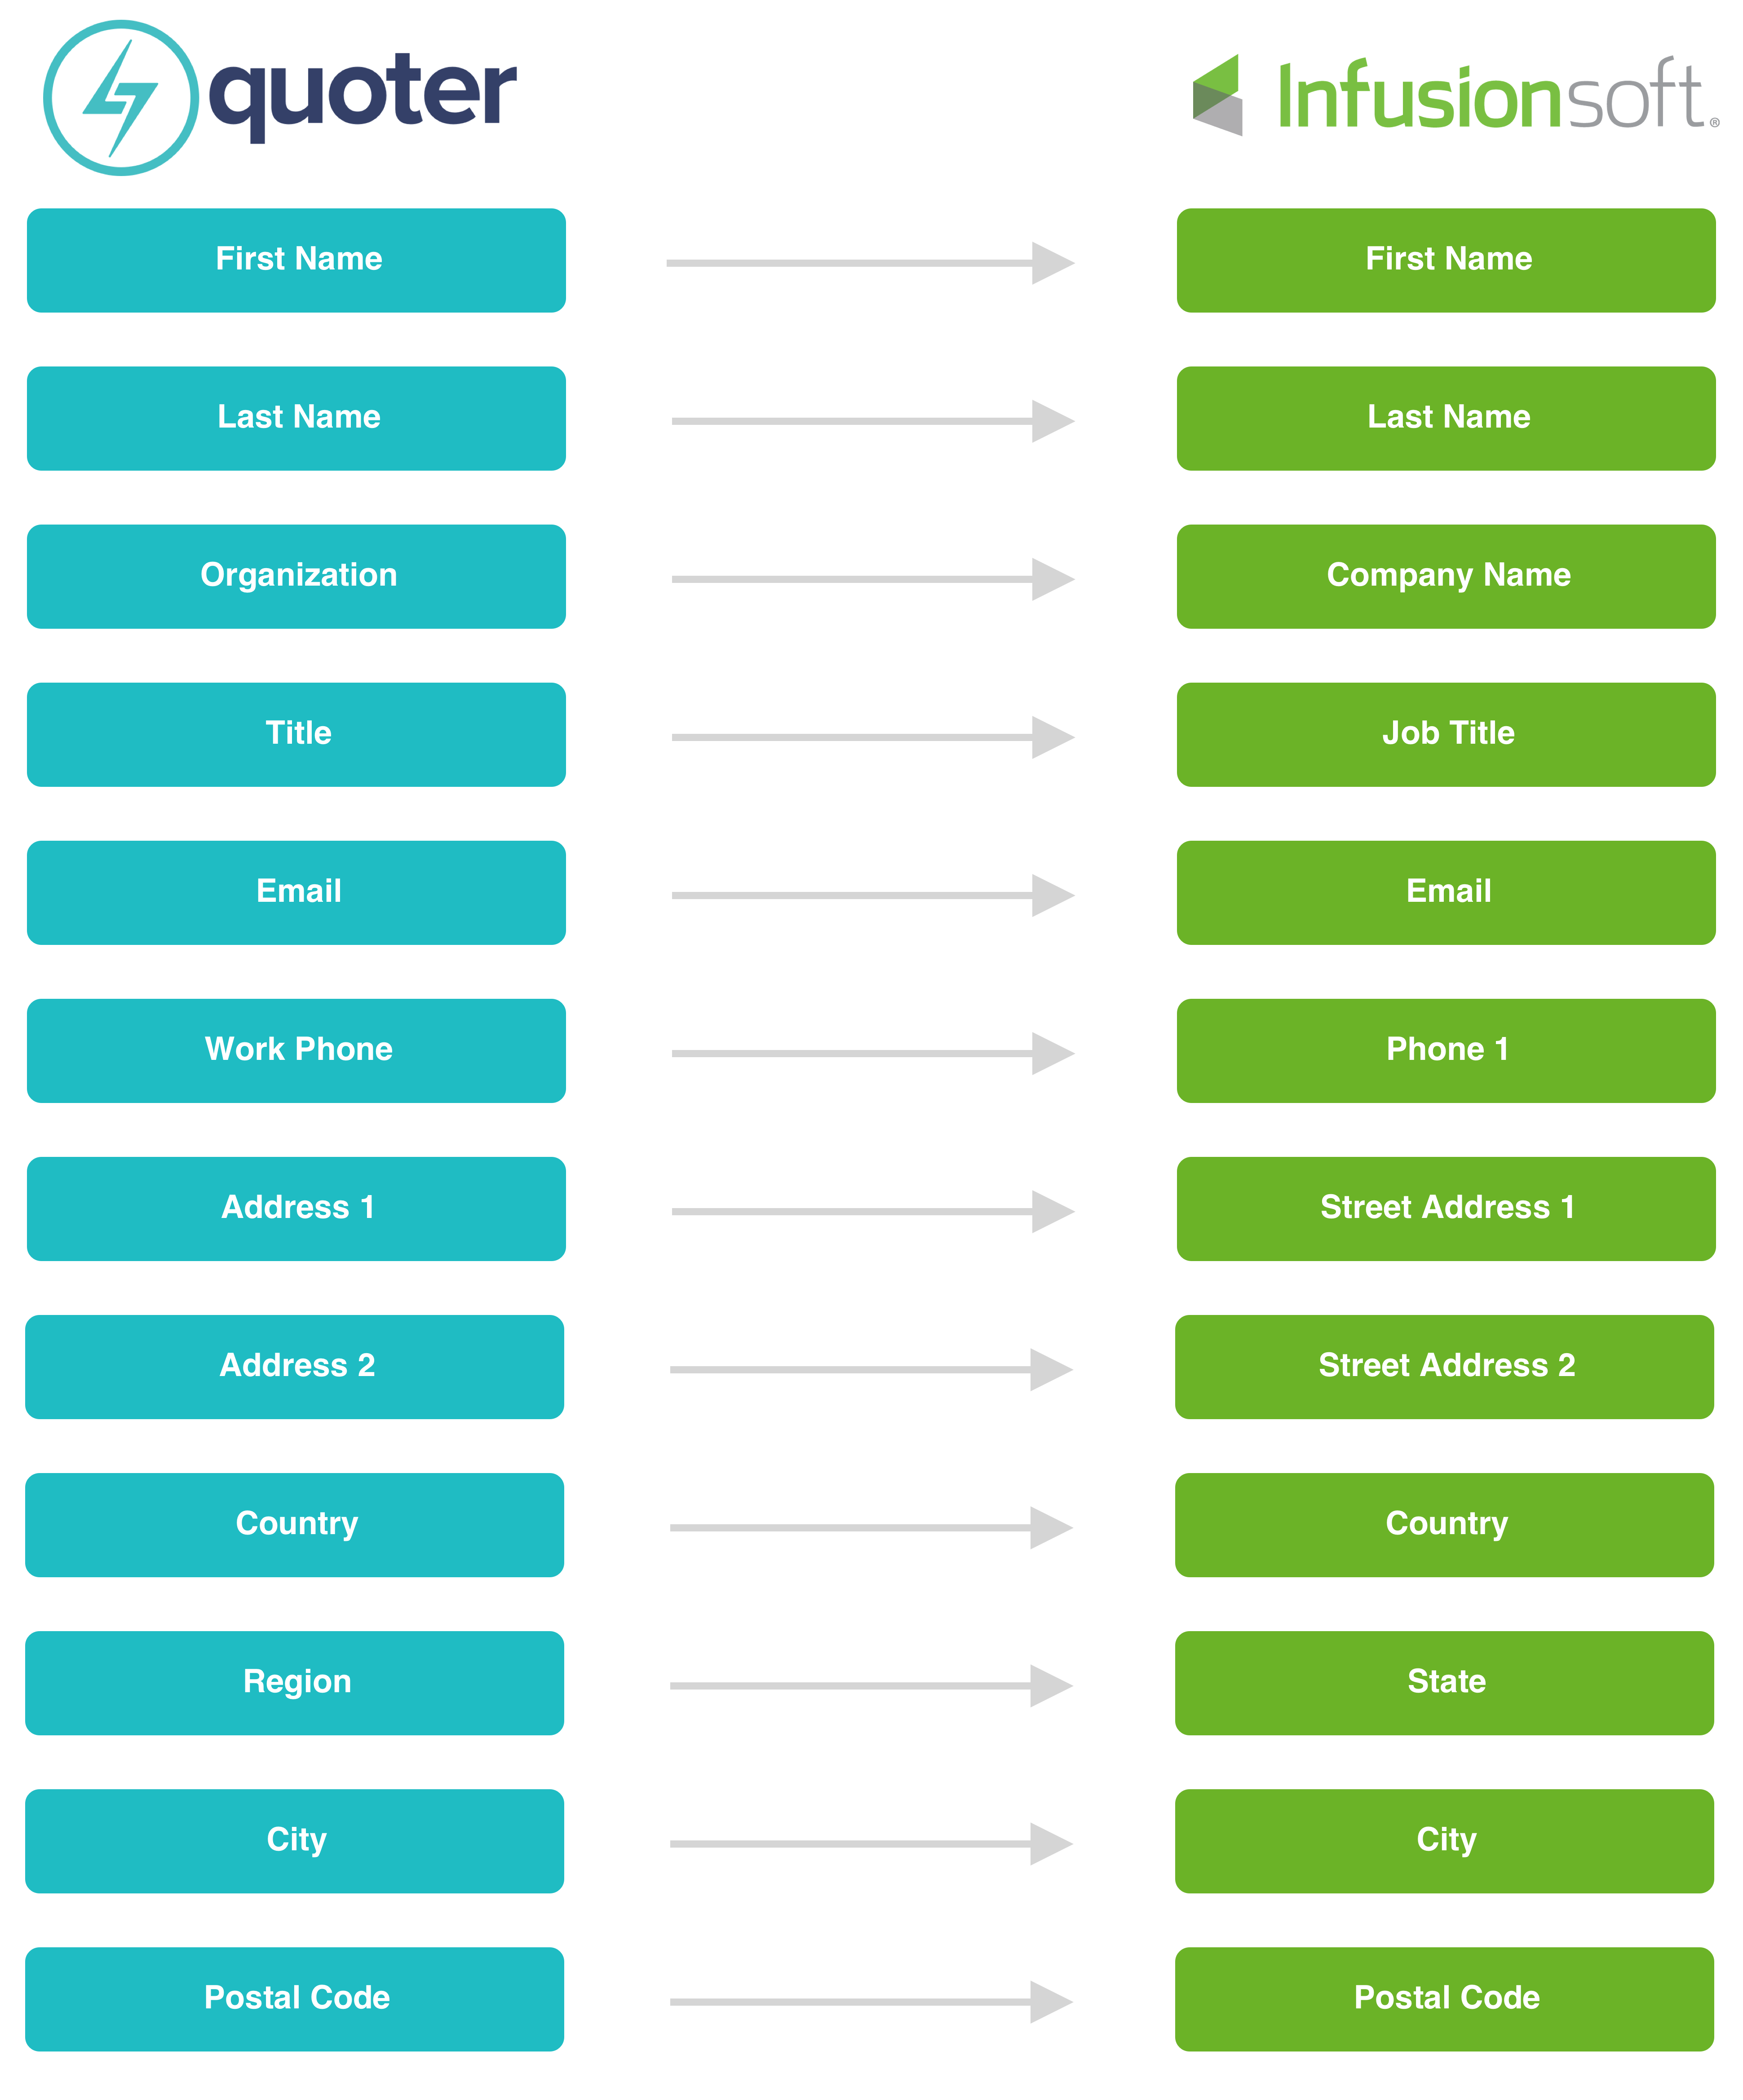Click the arrow from Title to Job Title
1743x2100 pixels.
coord(872,737)
